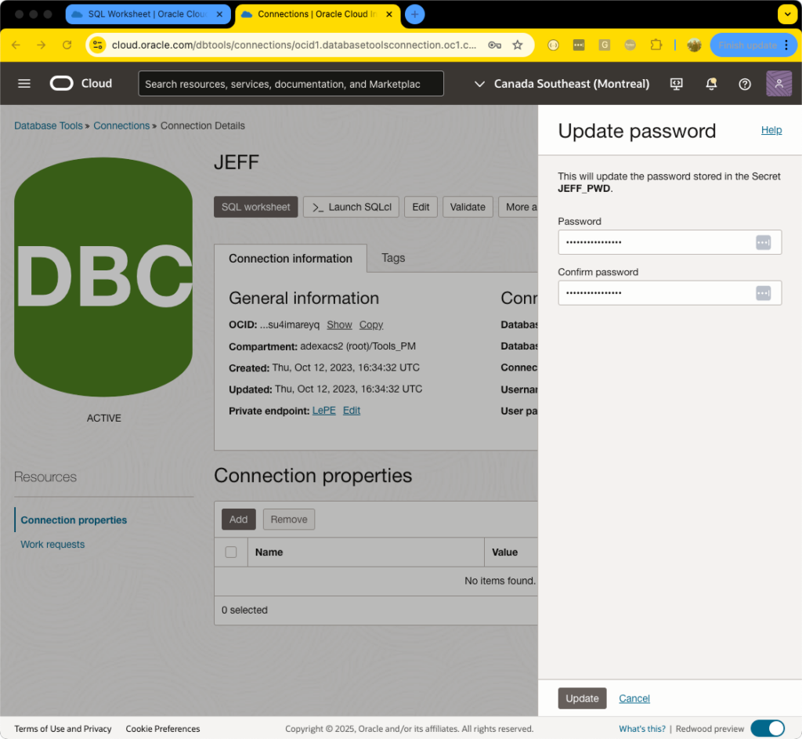Open a new browser tab with plus icon
Screen dimensions: 802x739
click(415, 14)
